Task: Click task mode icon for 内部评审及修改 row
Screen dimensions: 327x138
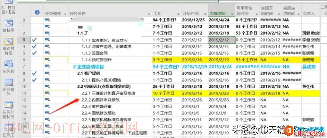Action: pyautogui.click(x=47, y=100)
